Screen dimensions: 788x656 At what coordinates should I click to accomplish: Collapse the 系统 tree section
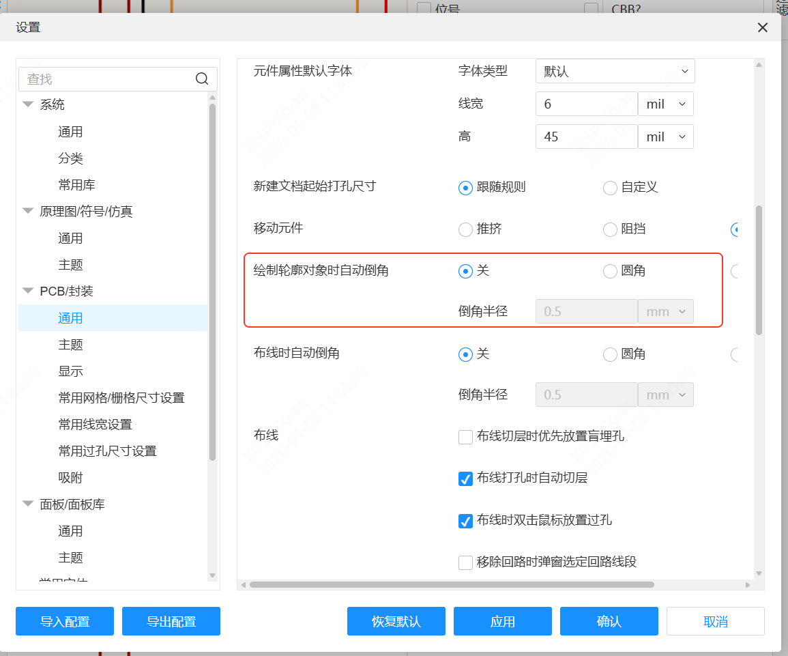coord(27,104)
